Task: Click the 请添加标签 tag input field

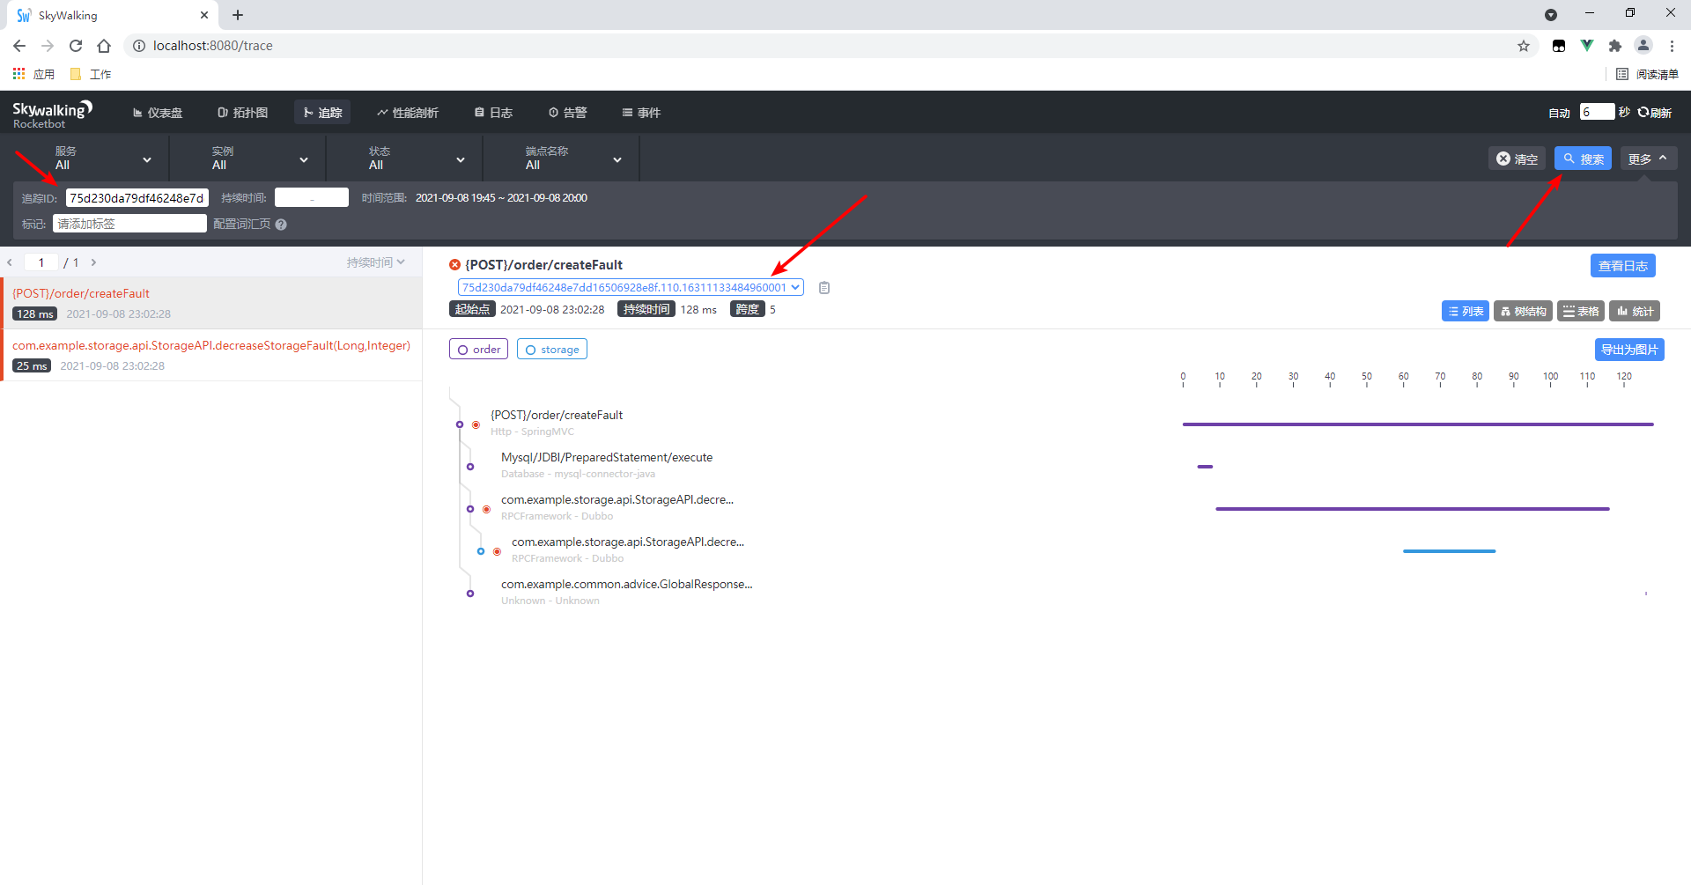Action: click(x=129, y=224)
